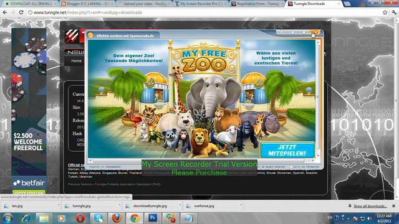This screenshot has height=224, width=399.
Task: Click the EN language indicator in tray
Action: point(330,218)
